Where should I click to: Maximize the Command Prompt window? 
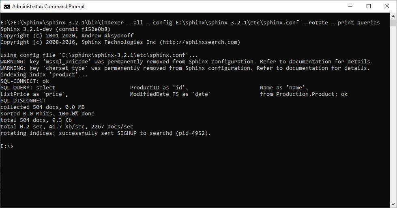coord(368,6)
